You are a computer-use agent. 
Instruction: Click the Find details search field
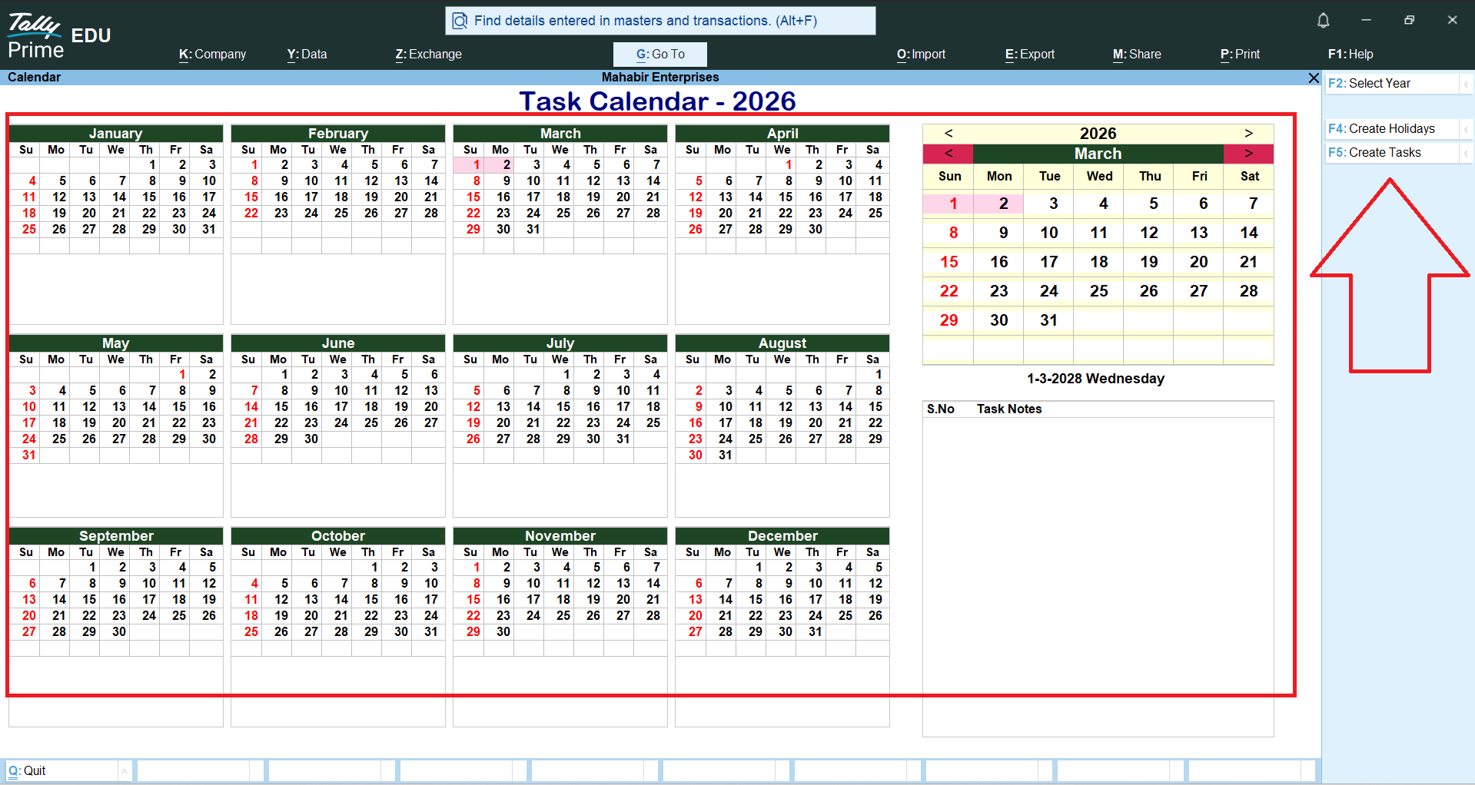[660, 21]
